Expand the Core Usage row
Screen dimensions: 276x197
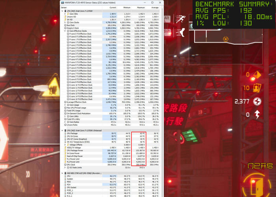[x=65, y=105]
